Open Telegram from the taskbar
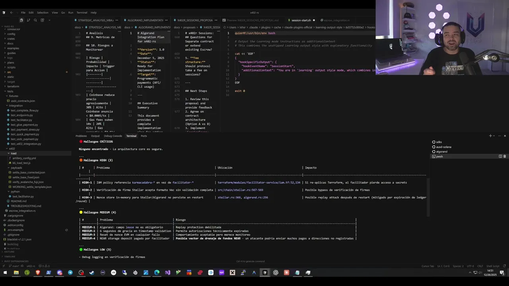 (x=70, y=272)
